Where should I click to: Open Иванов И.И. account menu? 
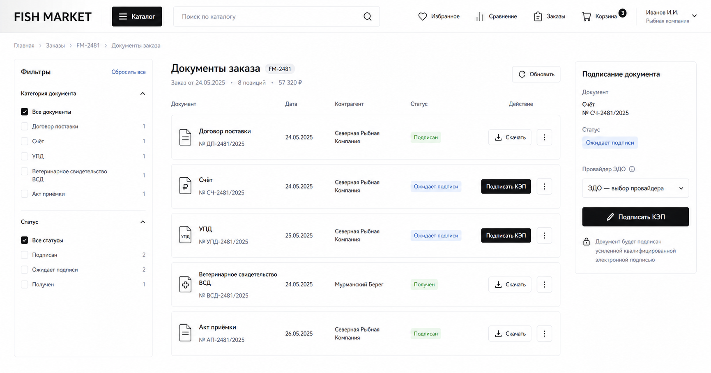tap(671, 16)
